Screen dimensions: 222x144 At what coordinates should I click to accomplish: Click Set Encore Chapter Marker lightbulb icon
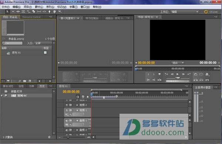tap(83, 97)
